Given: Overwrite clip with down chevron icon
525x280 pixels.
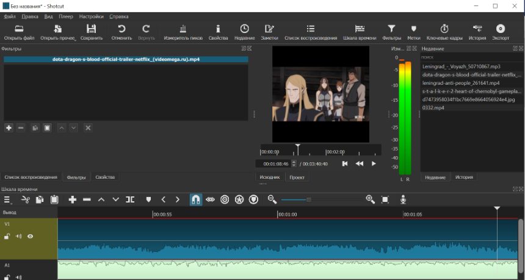Looking at the screenshot, I should click(x=115, y=199).
